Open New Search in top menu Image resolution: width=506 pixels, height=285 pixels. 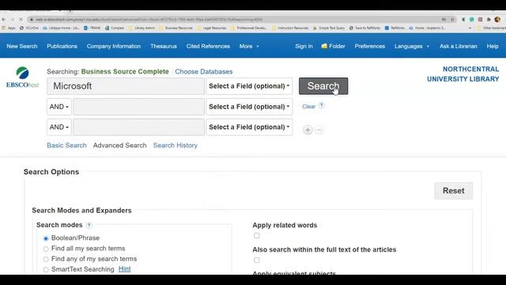tap(22, 46)
